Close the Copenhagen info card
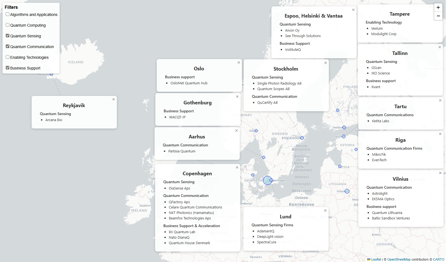The image size is (446, 262). 237,168
